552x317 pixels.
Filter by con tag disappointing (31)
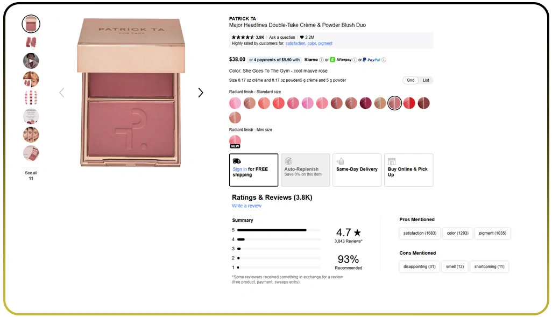pos(420,266)
